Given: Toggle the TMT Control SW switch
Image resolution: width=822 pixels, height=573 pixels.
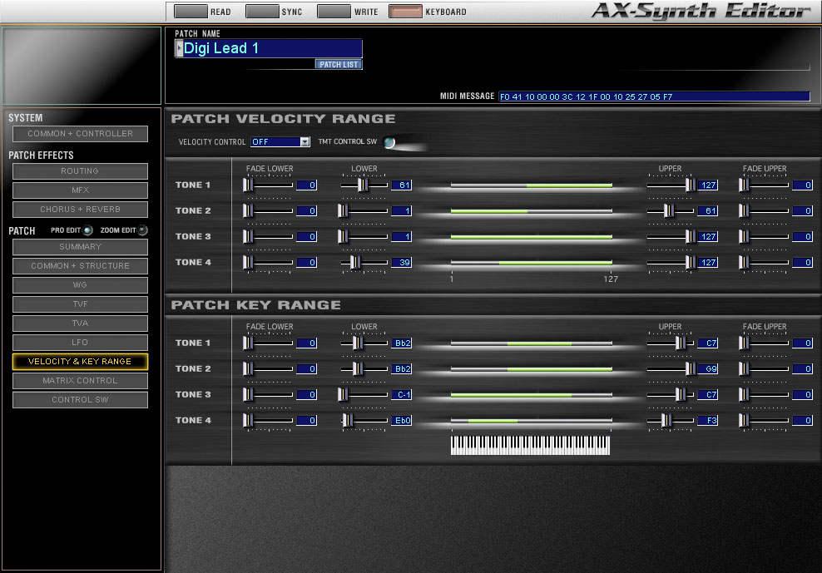Looking at the screenshot, I should [389, 142].
